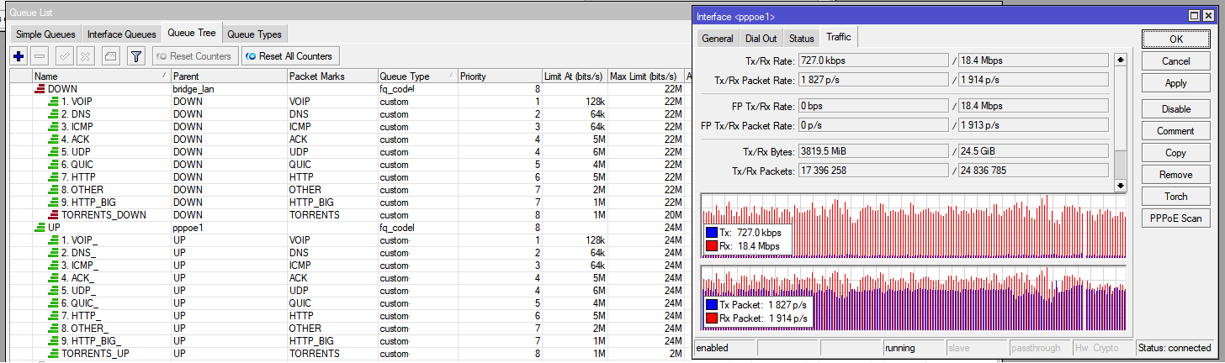Open Status tab in Interface window
Screen dimensions: 1225x363
pyautogui.click(x=801, y=38)
